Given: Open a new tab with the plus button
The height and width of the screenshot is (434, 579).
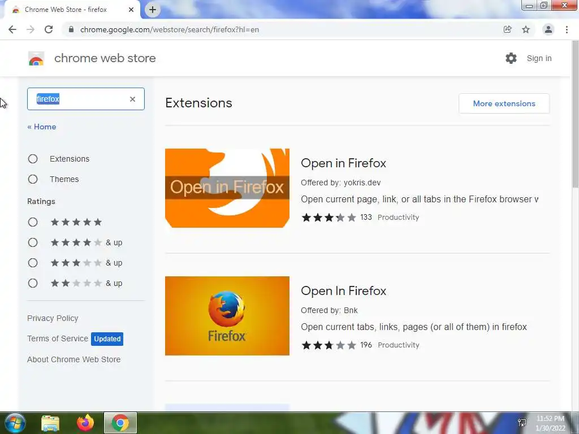Looking at the screenshot, I should tap(153, 10).
